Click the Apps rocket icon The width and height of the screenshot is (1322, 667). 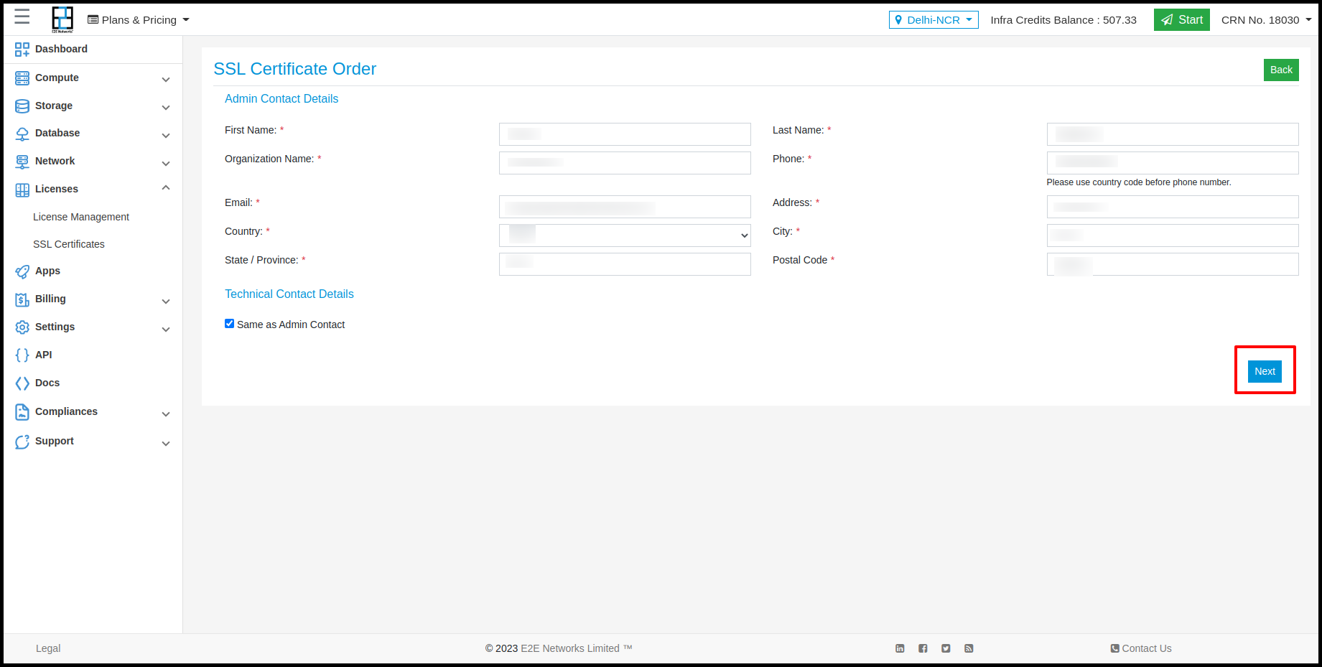22,271
